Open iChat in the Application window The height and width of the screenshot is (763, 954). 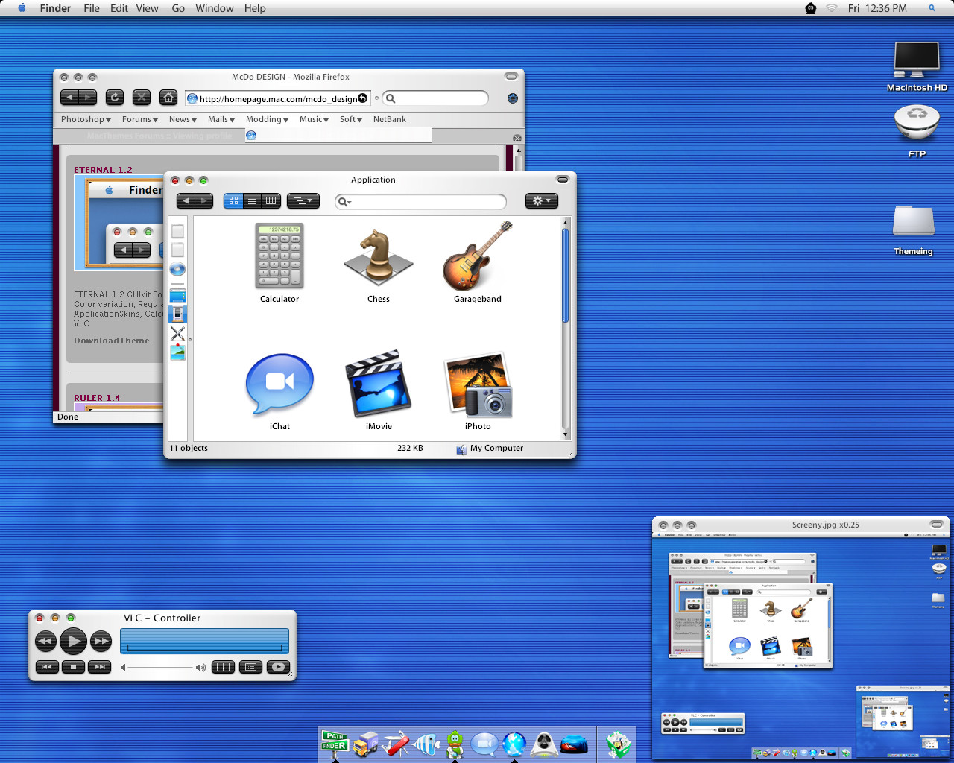coord(279,384)
